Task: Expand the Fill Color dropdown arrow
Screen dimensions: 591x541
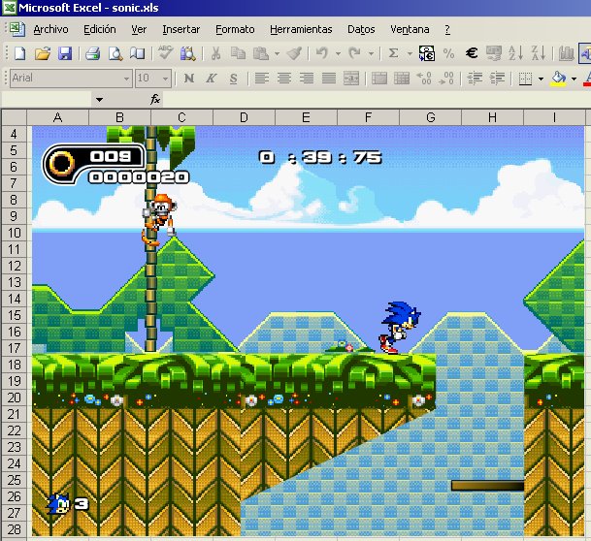Action: [575, 79]
